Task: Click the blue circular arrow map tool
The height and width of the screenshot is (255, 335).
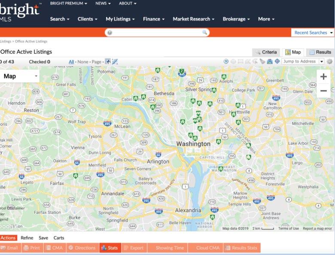Action: coord(226,61)
